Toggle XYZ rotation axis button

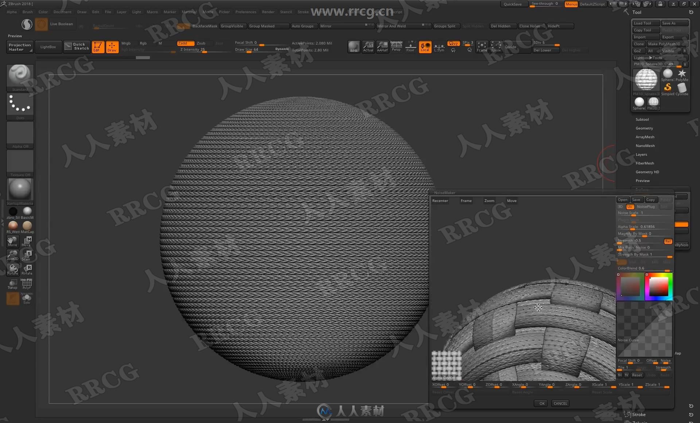(x=453, y=43)
